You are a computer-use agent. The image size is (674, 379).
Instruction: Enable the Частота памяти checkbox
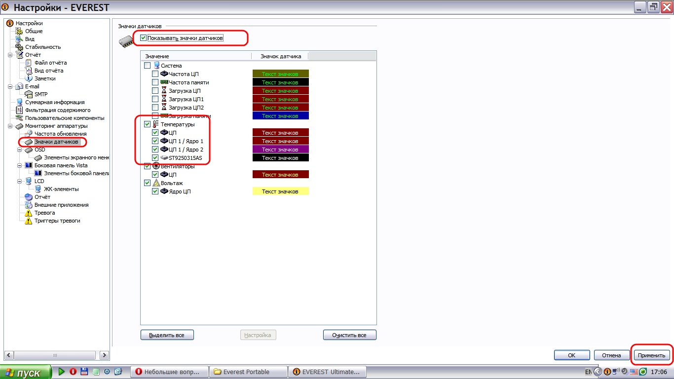coord(155,82)
